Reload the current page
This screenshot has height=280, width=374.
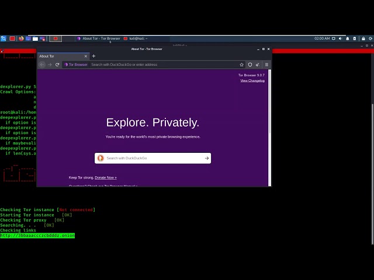tap(57, 65)
